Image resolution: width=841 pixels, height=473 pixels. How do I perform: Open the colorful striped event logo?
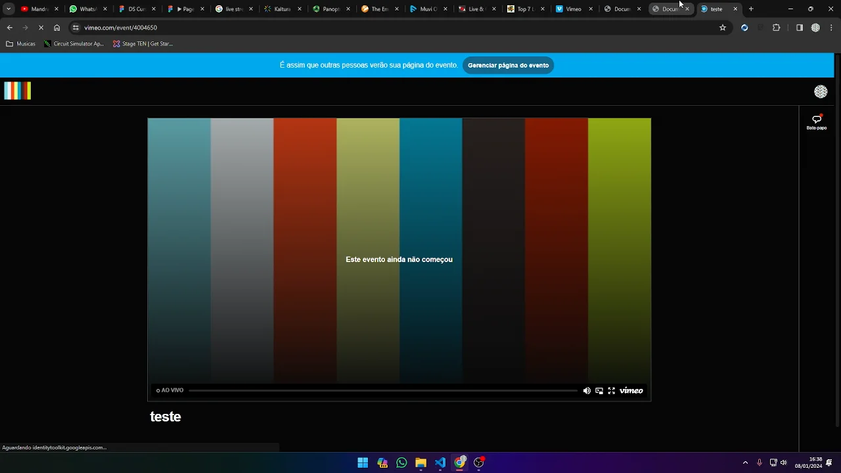(x=18, y=91)
